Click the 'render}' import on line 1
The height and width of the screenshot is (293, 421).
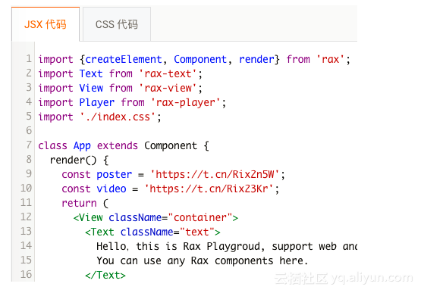click(259, 59)
